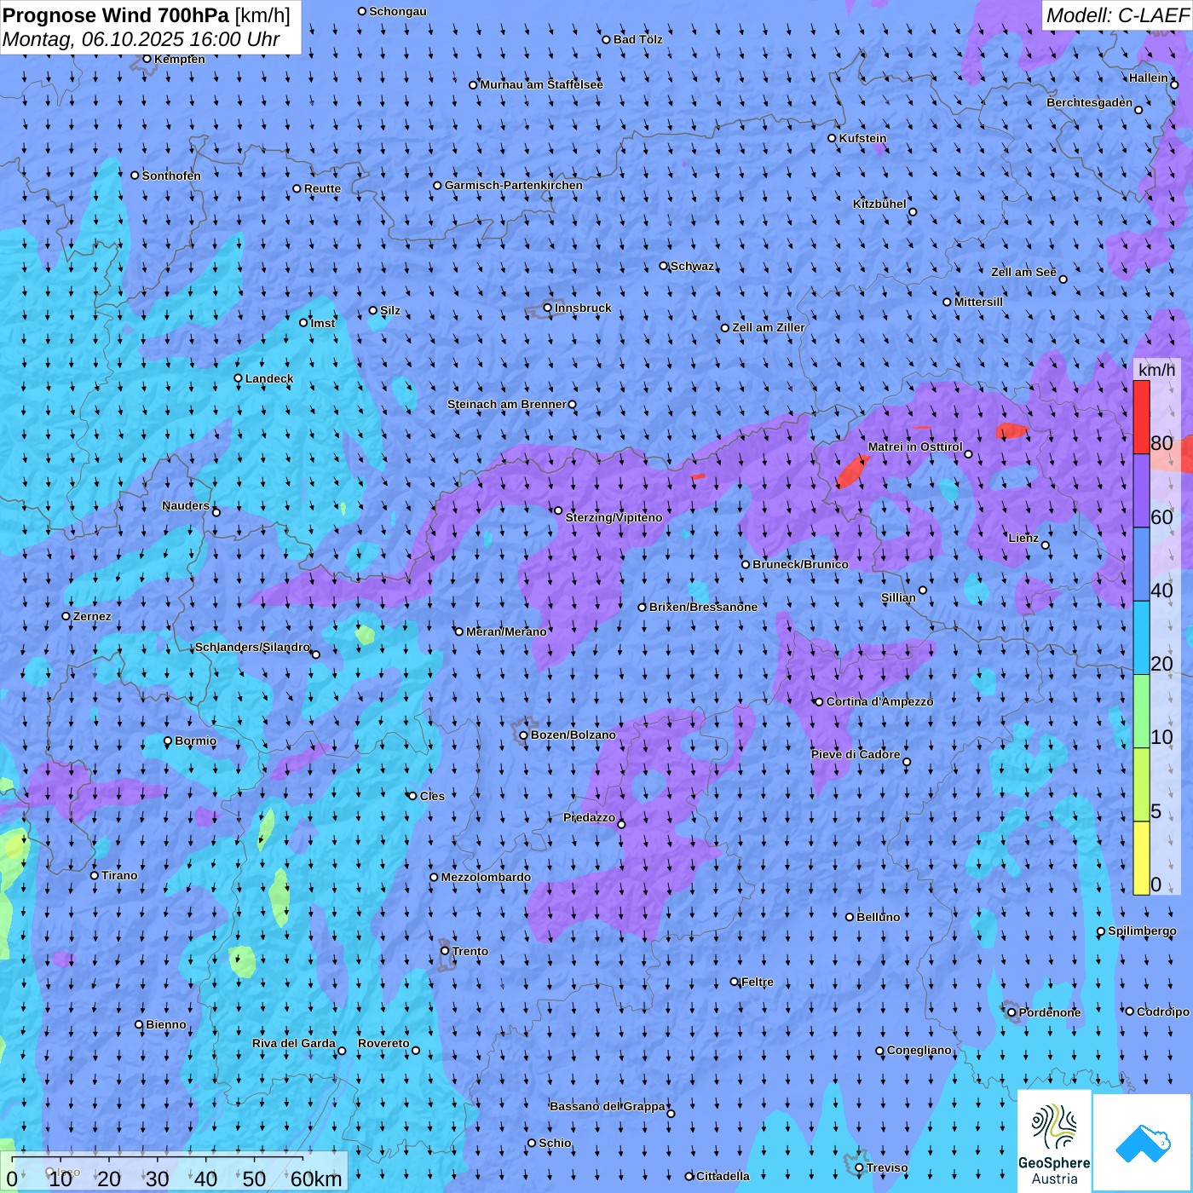Viewport: 1193px width, 1193px height.
Task: Click the 'Prognose Wind 700hPa' title
Action: click(x=116, y=15)
